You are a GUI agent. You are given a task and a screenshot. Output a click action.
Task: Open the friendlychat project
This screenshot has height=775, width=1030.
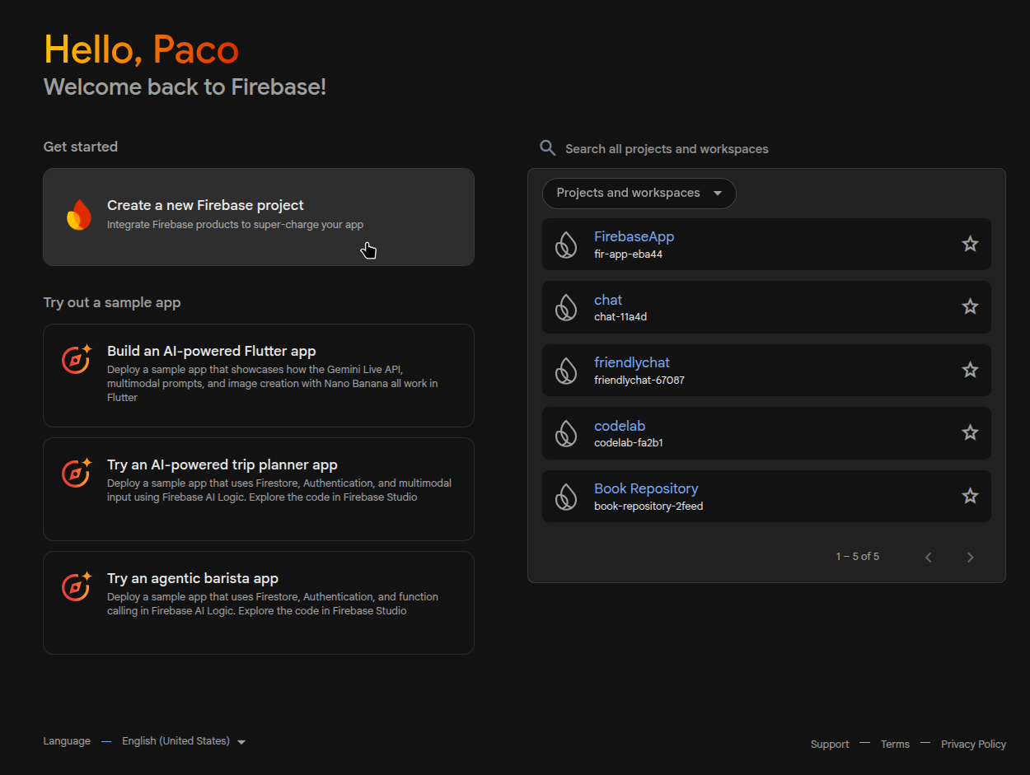(x=631, y=363)
